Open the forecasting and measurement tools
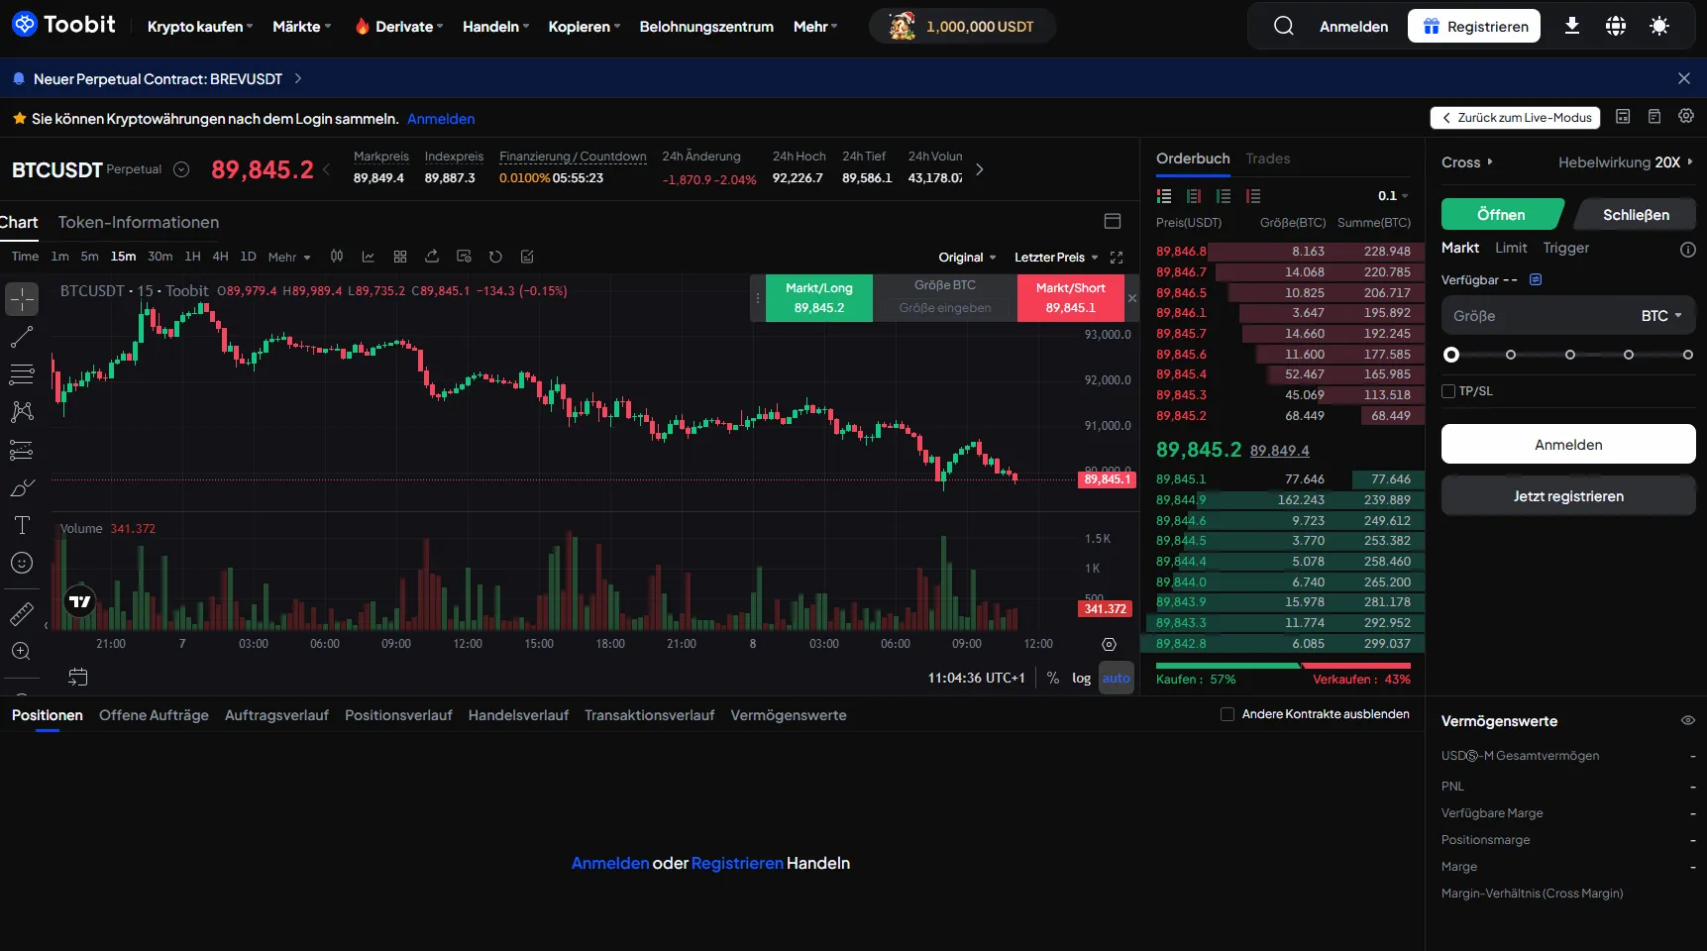The width and height of the screenshot is (1707, 951). 22,450
